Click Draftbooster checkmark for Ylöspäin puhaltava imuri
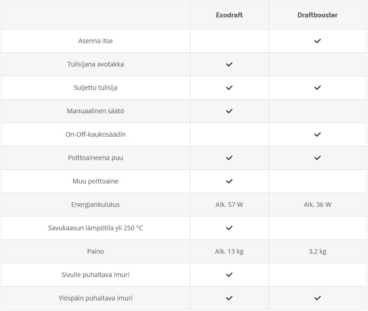This screenshot has width=368, height=311. pyautogui.click(x=318, y=298)
